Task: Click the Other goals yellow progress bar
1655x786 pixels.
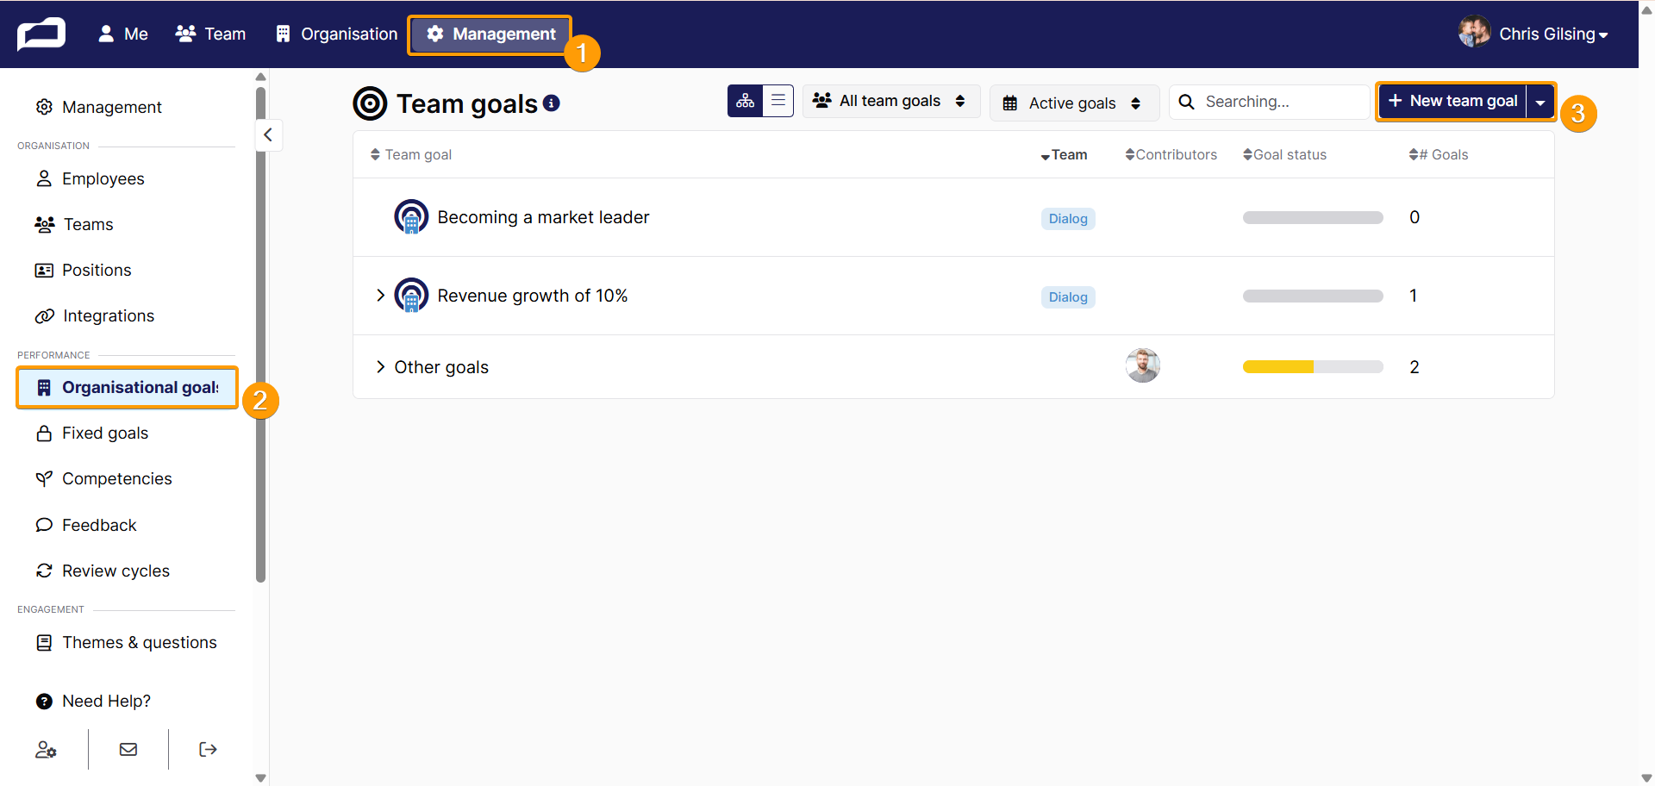Action: coord(1313,367)
